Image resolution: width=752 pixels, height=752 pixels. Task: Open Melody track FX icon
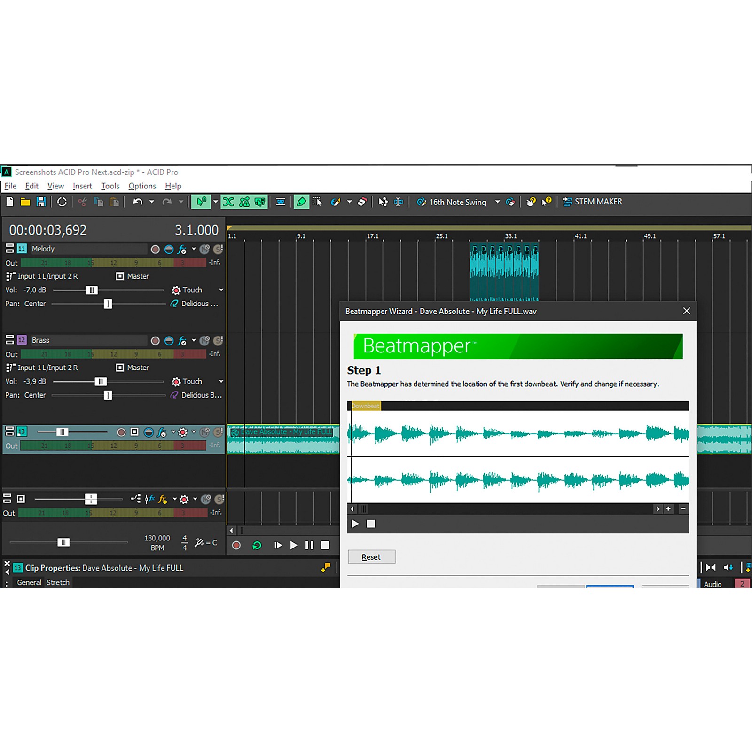[x=182, y=250]
